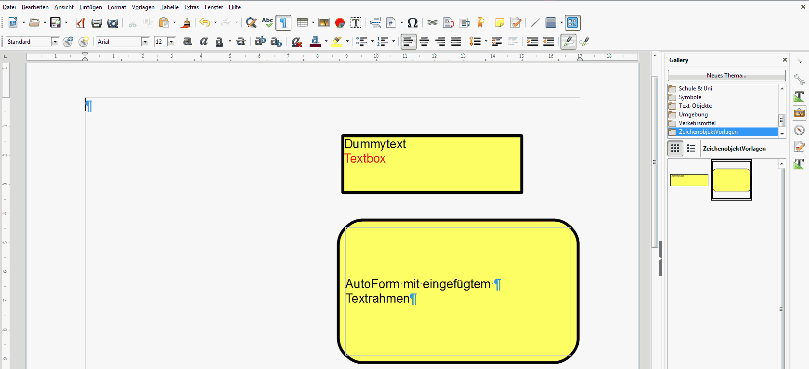Insert a special character (Omega)
Image resolution: width=809 pixels, height=369 pixels.
coord(412,23)
